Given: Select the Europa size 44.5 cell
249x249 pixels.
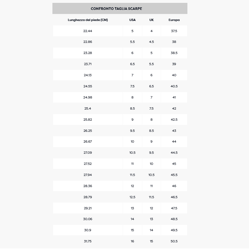Looking at the screenshot, I should 174,153.
